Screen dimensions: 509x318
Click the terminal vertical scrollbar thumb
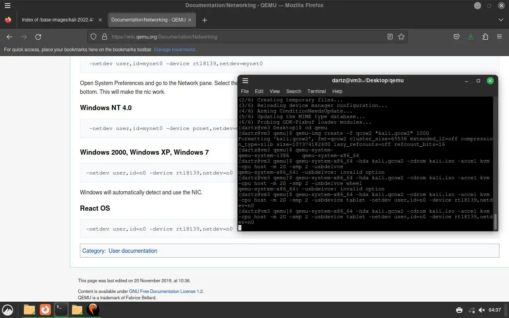(495, 221)
